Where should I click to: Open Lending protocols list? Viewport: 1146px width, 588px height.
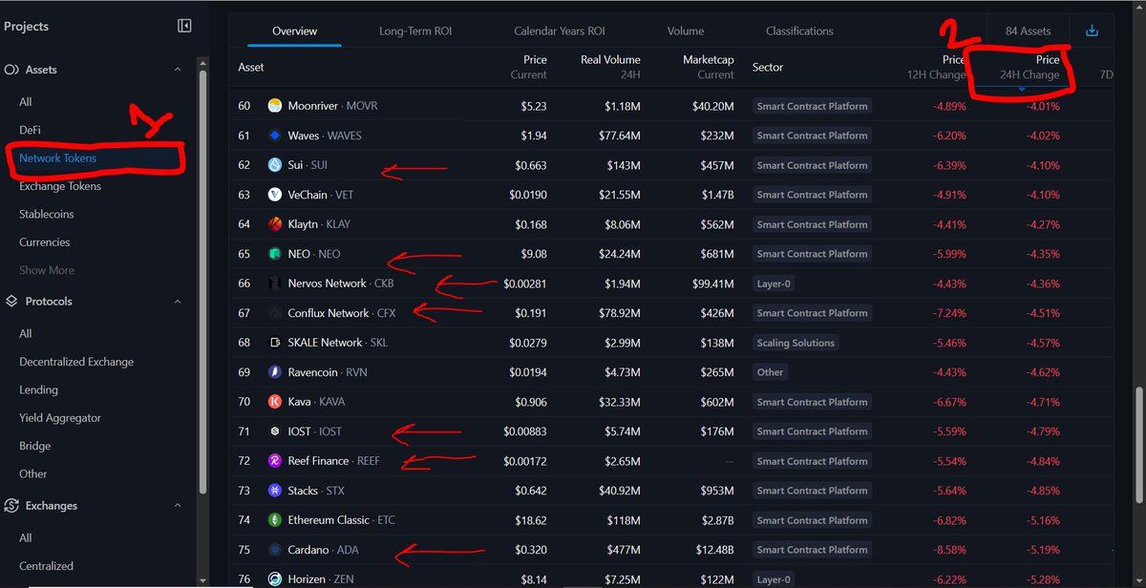pos(38,389)
